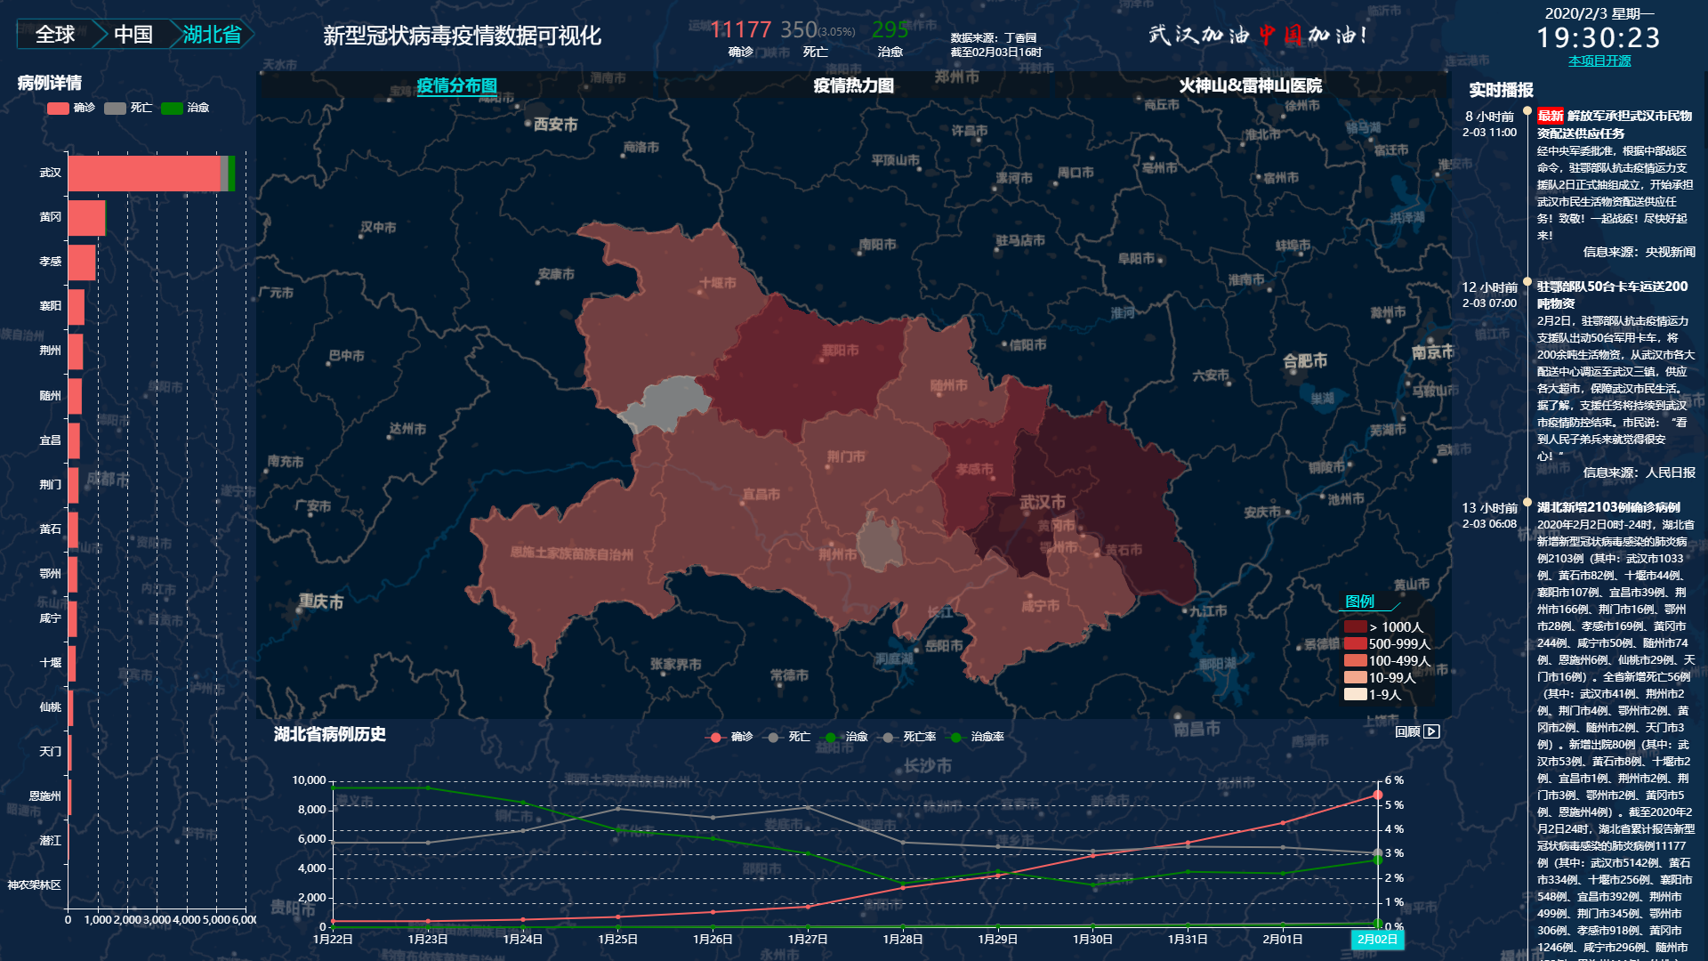
Task: Click the gray 神农架 region on the map
Action: pyautogui.click(x=667, y=403)
